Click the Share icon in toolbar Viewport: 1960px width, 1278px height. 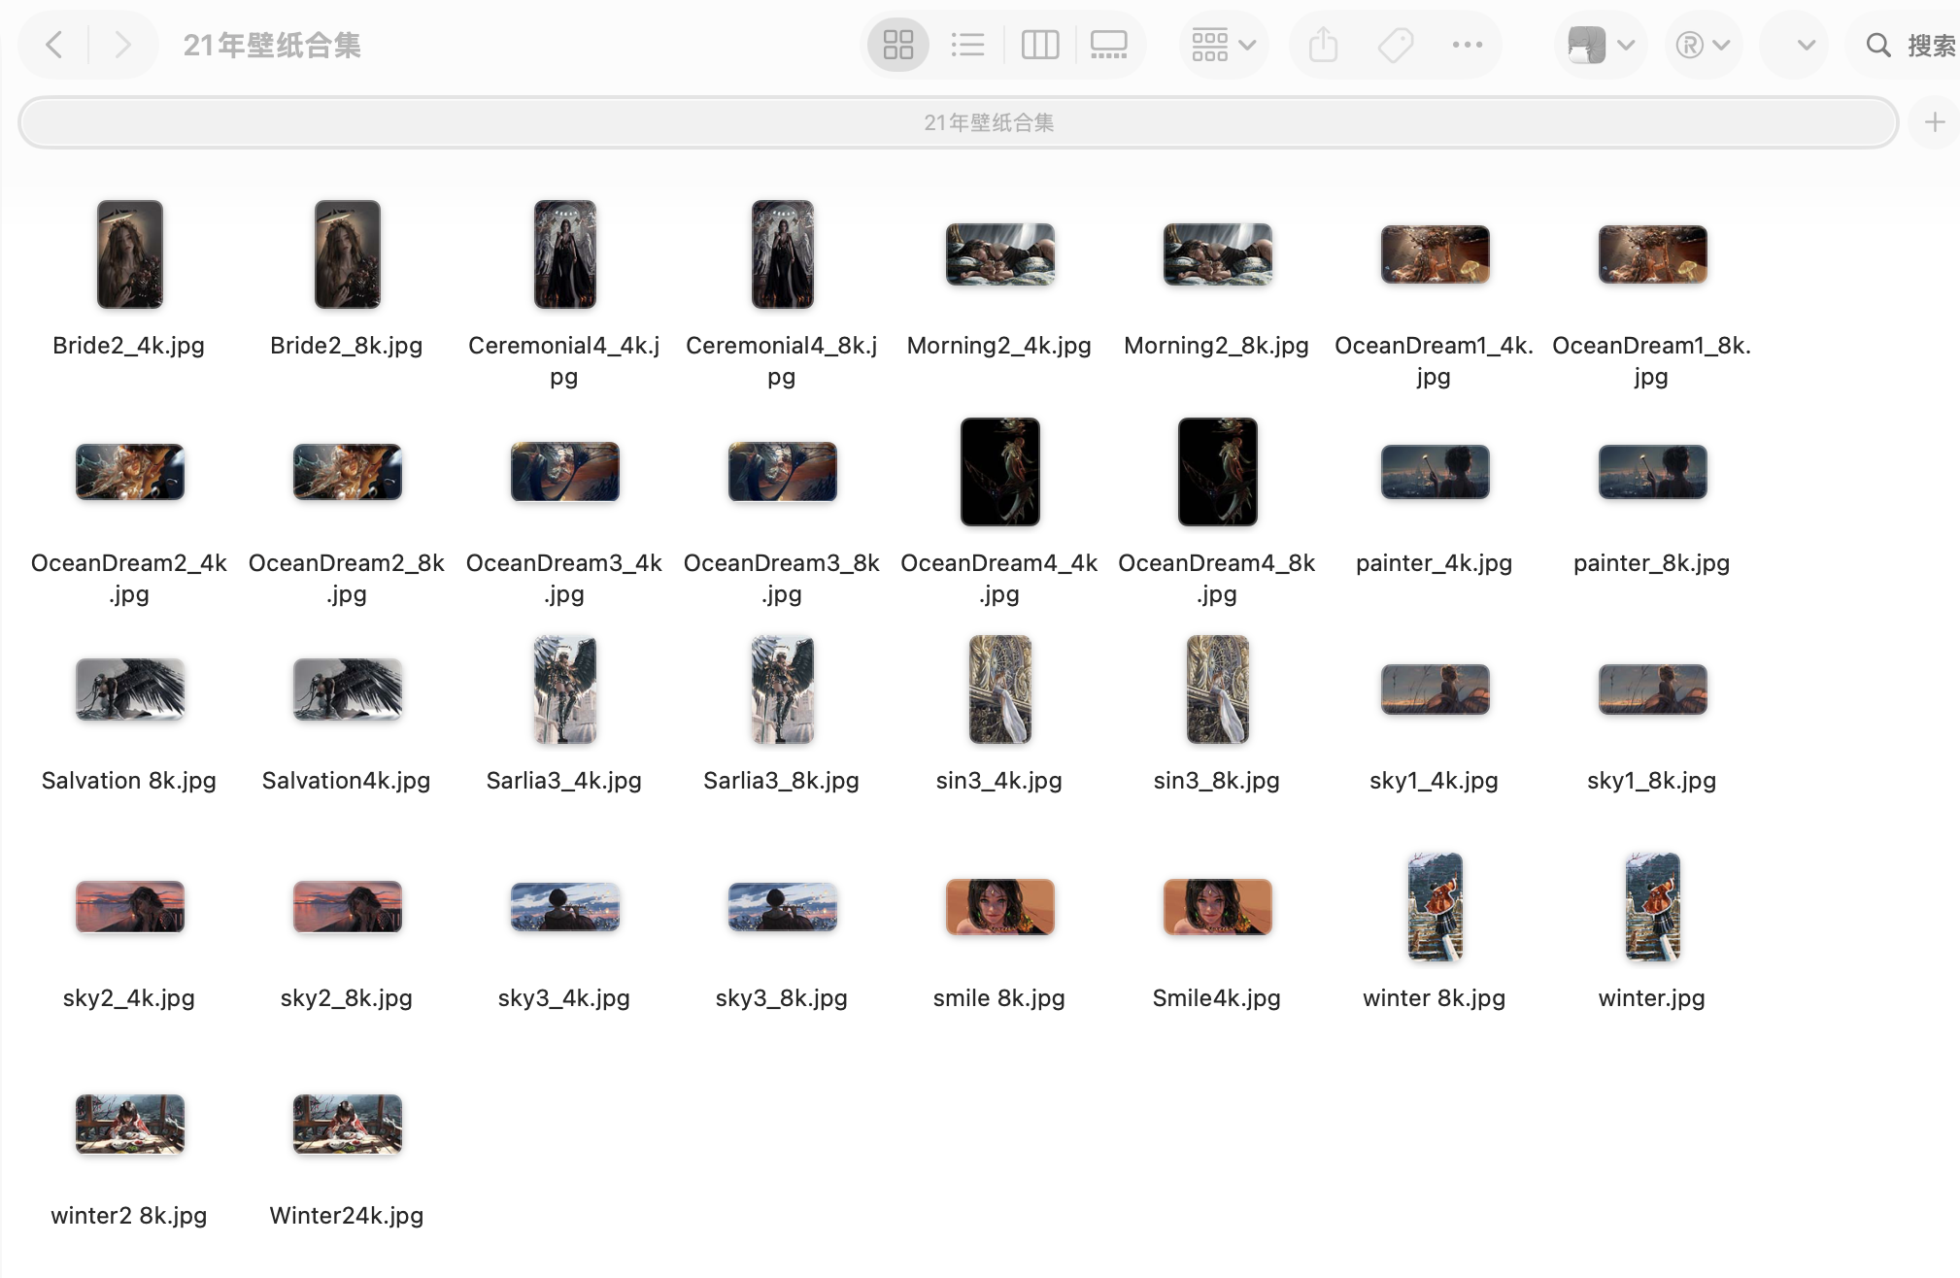pos(1324,45)
